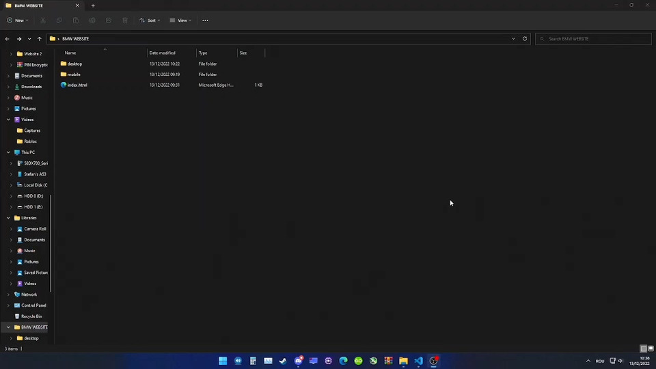The image size is (656, 369).
Task: Click BMW WEBSITE breadcrumb in address bar
Action: [76, 39]
